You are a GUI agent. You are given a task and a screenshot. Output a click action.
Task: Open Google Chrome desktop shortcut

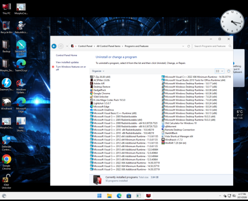[x=6, y=162]
